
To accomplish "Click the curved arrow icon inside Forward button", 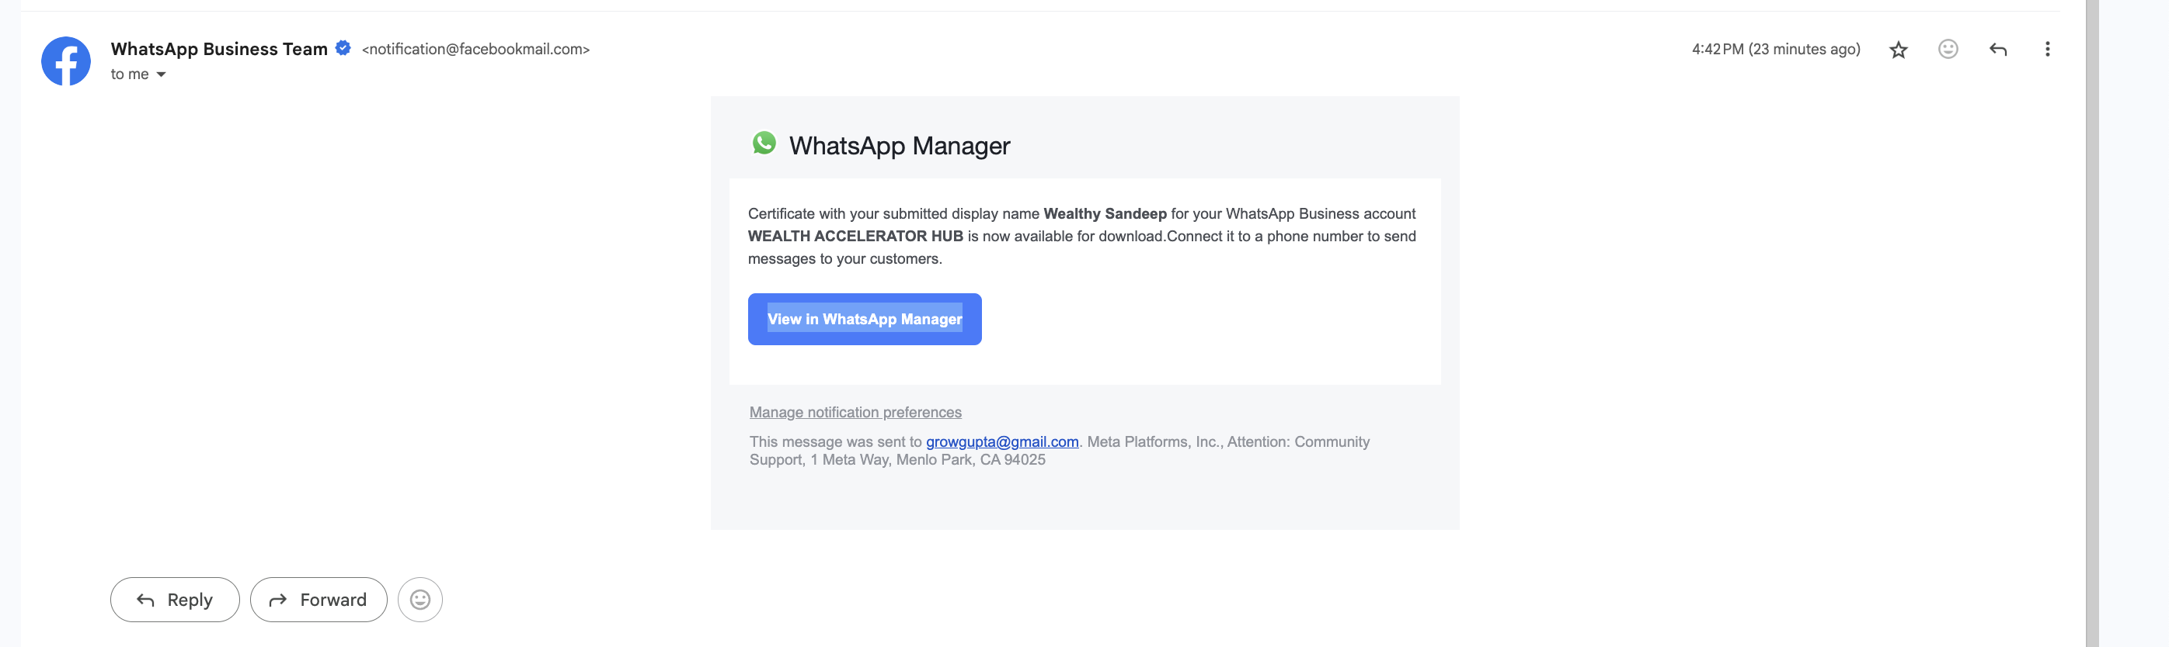I will [x=277, y=600].
